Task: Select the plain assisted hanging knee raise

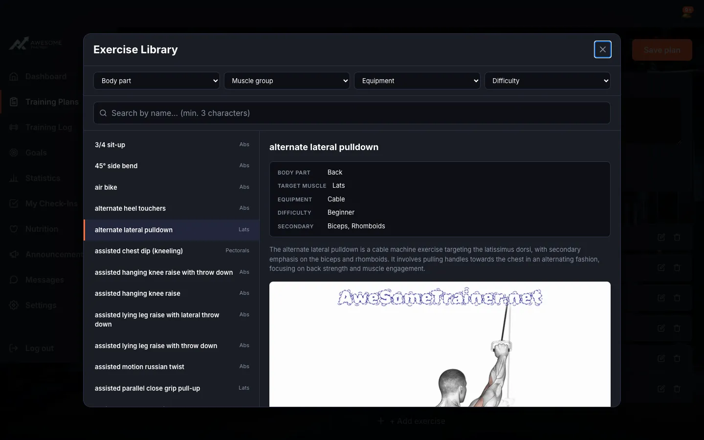Action: pyautogui.click(x=172, y=293)
